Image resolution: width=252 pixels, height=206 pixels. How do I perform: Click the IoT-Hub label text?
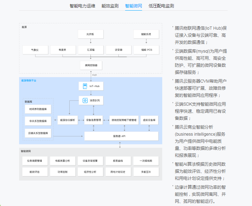(x=94, y=86)
